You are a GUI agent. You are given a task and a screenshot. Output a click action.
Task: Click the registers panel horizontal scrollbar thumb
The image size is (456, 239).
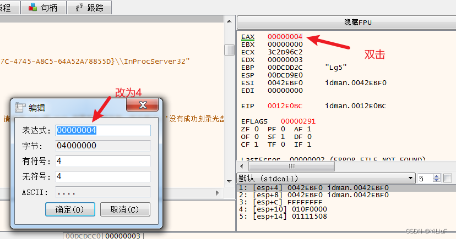pos(291,166)
